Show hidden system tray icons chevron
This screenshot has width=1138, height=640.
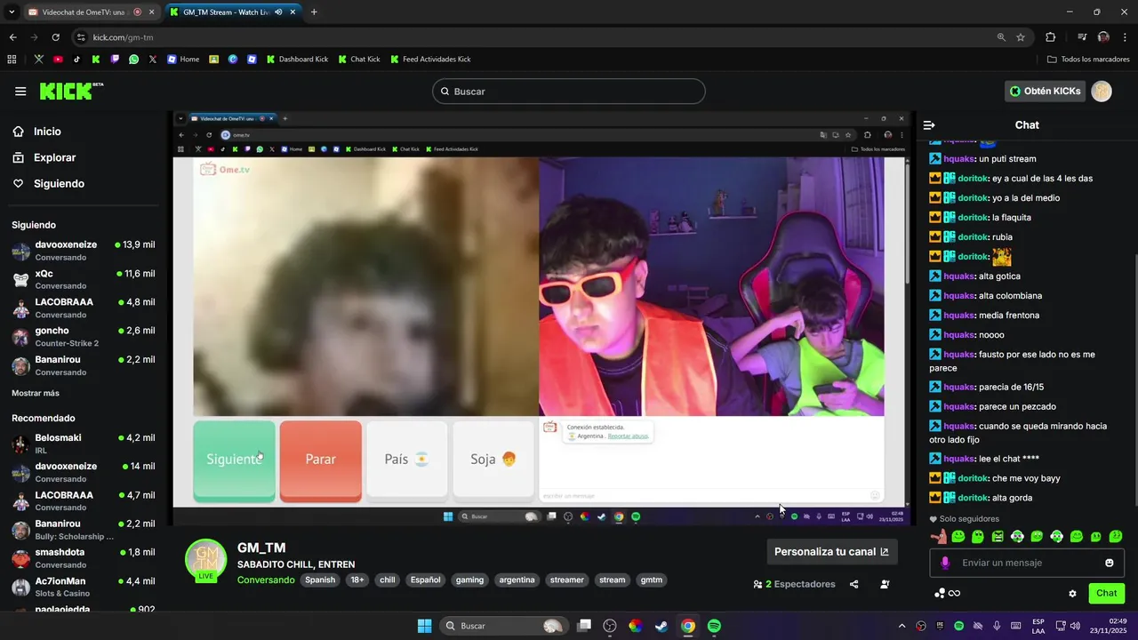point(902,626)
